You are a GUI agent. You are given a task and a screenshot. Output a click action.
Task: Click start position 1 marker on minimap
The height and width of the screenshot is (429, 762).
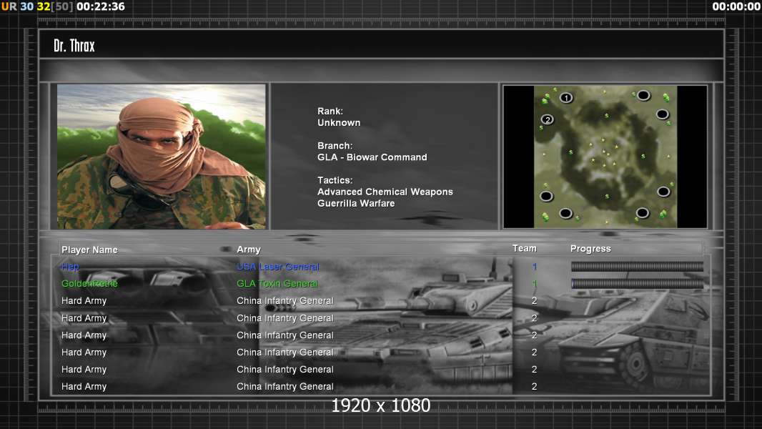pos(566,98)
